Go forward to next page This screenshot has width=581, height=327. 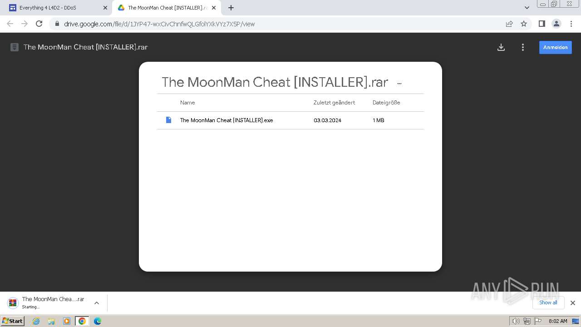pyautogui.click(x=25, y=24)
